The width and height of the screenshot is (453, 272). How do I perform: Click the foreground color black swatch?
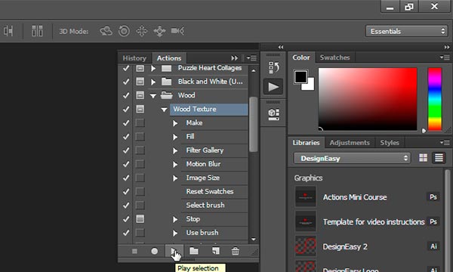pos(300,76)
